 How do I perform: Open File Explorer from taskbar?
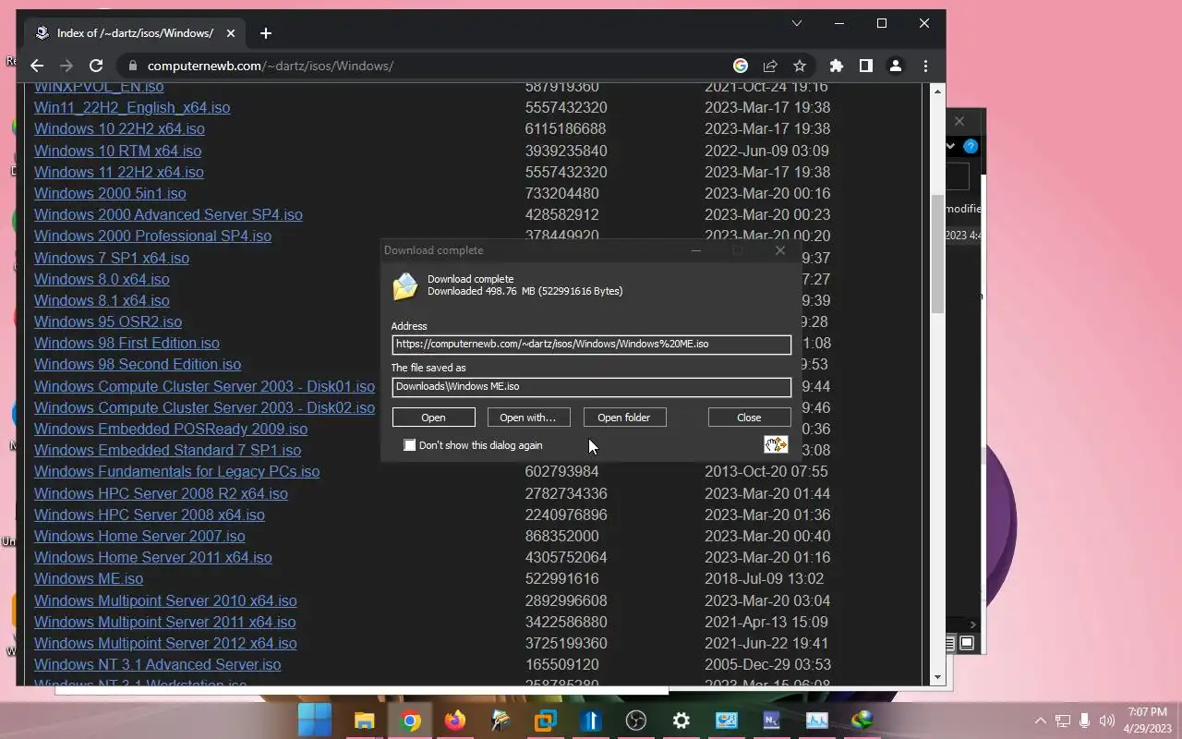click(365, 721)
